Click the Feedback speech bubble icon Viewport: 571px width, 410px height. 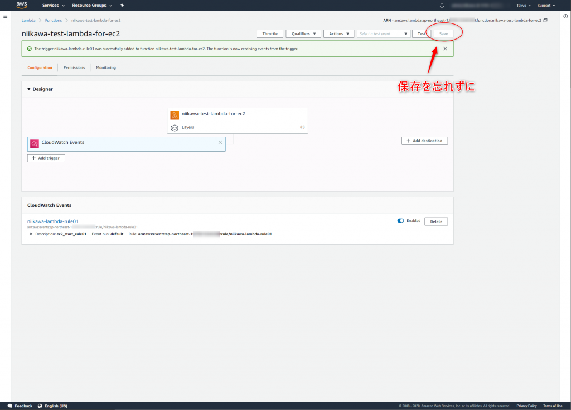tap(10, 406)
